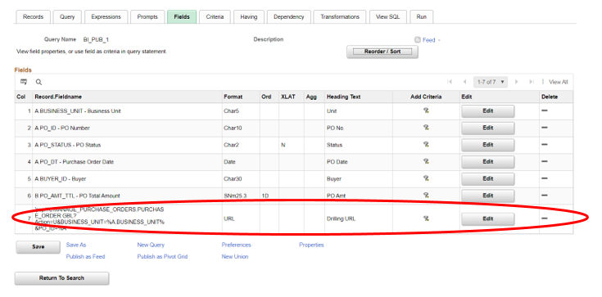Go to last page arrow in grid

click(x=532, y=82)
